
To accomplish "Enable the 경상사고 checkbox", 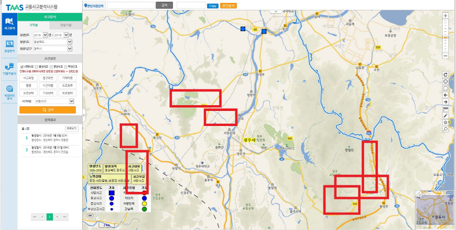I will coord(51,66).
